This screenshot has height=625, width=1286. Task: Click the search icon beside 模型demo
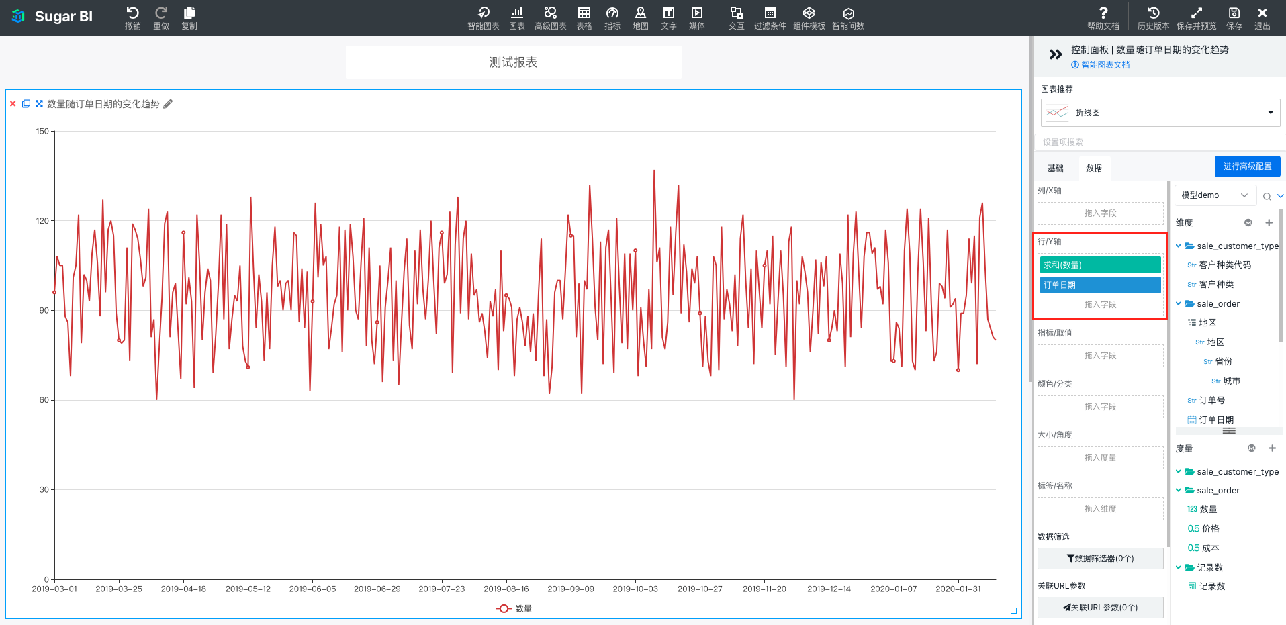(1267, 196)
